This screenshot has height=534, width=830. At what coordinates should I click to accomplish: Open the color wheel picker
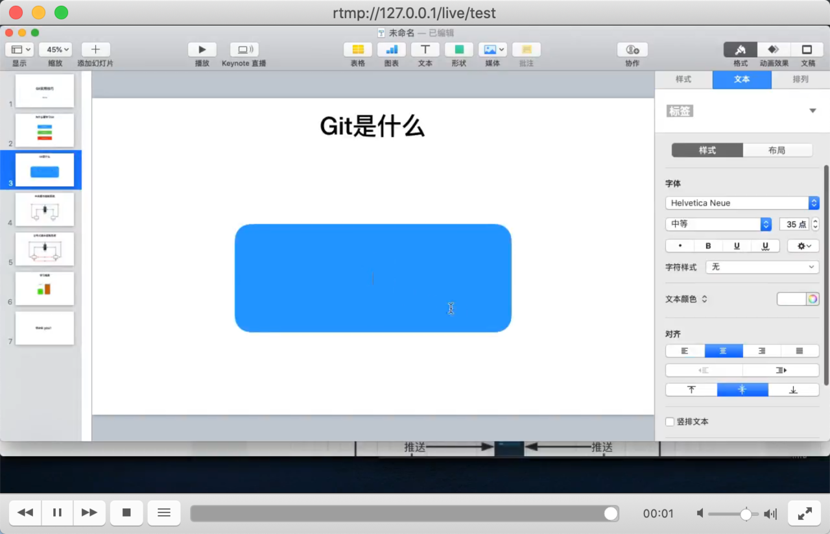click(x=812, y=299)
